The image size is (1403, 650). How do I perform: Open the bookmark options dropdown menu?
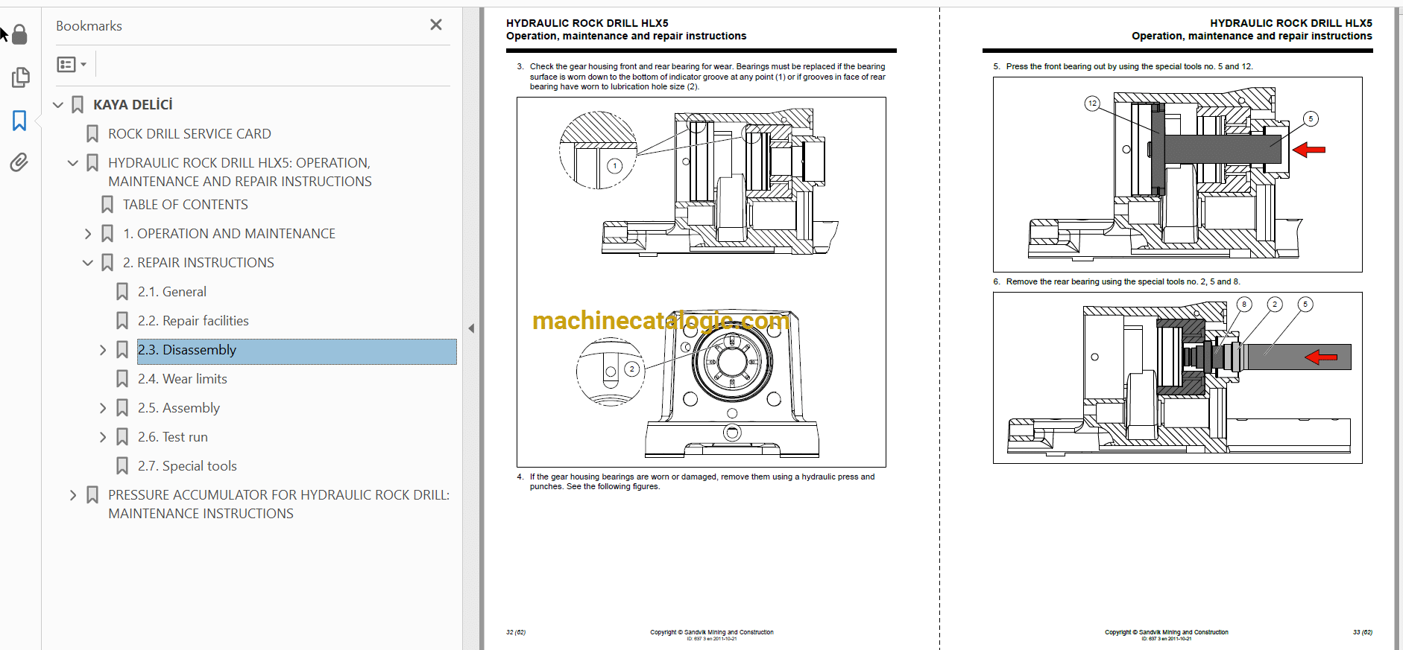point(72,65)
